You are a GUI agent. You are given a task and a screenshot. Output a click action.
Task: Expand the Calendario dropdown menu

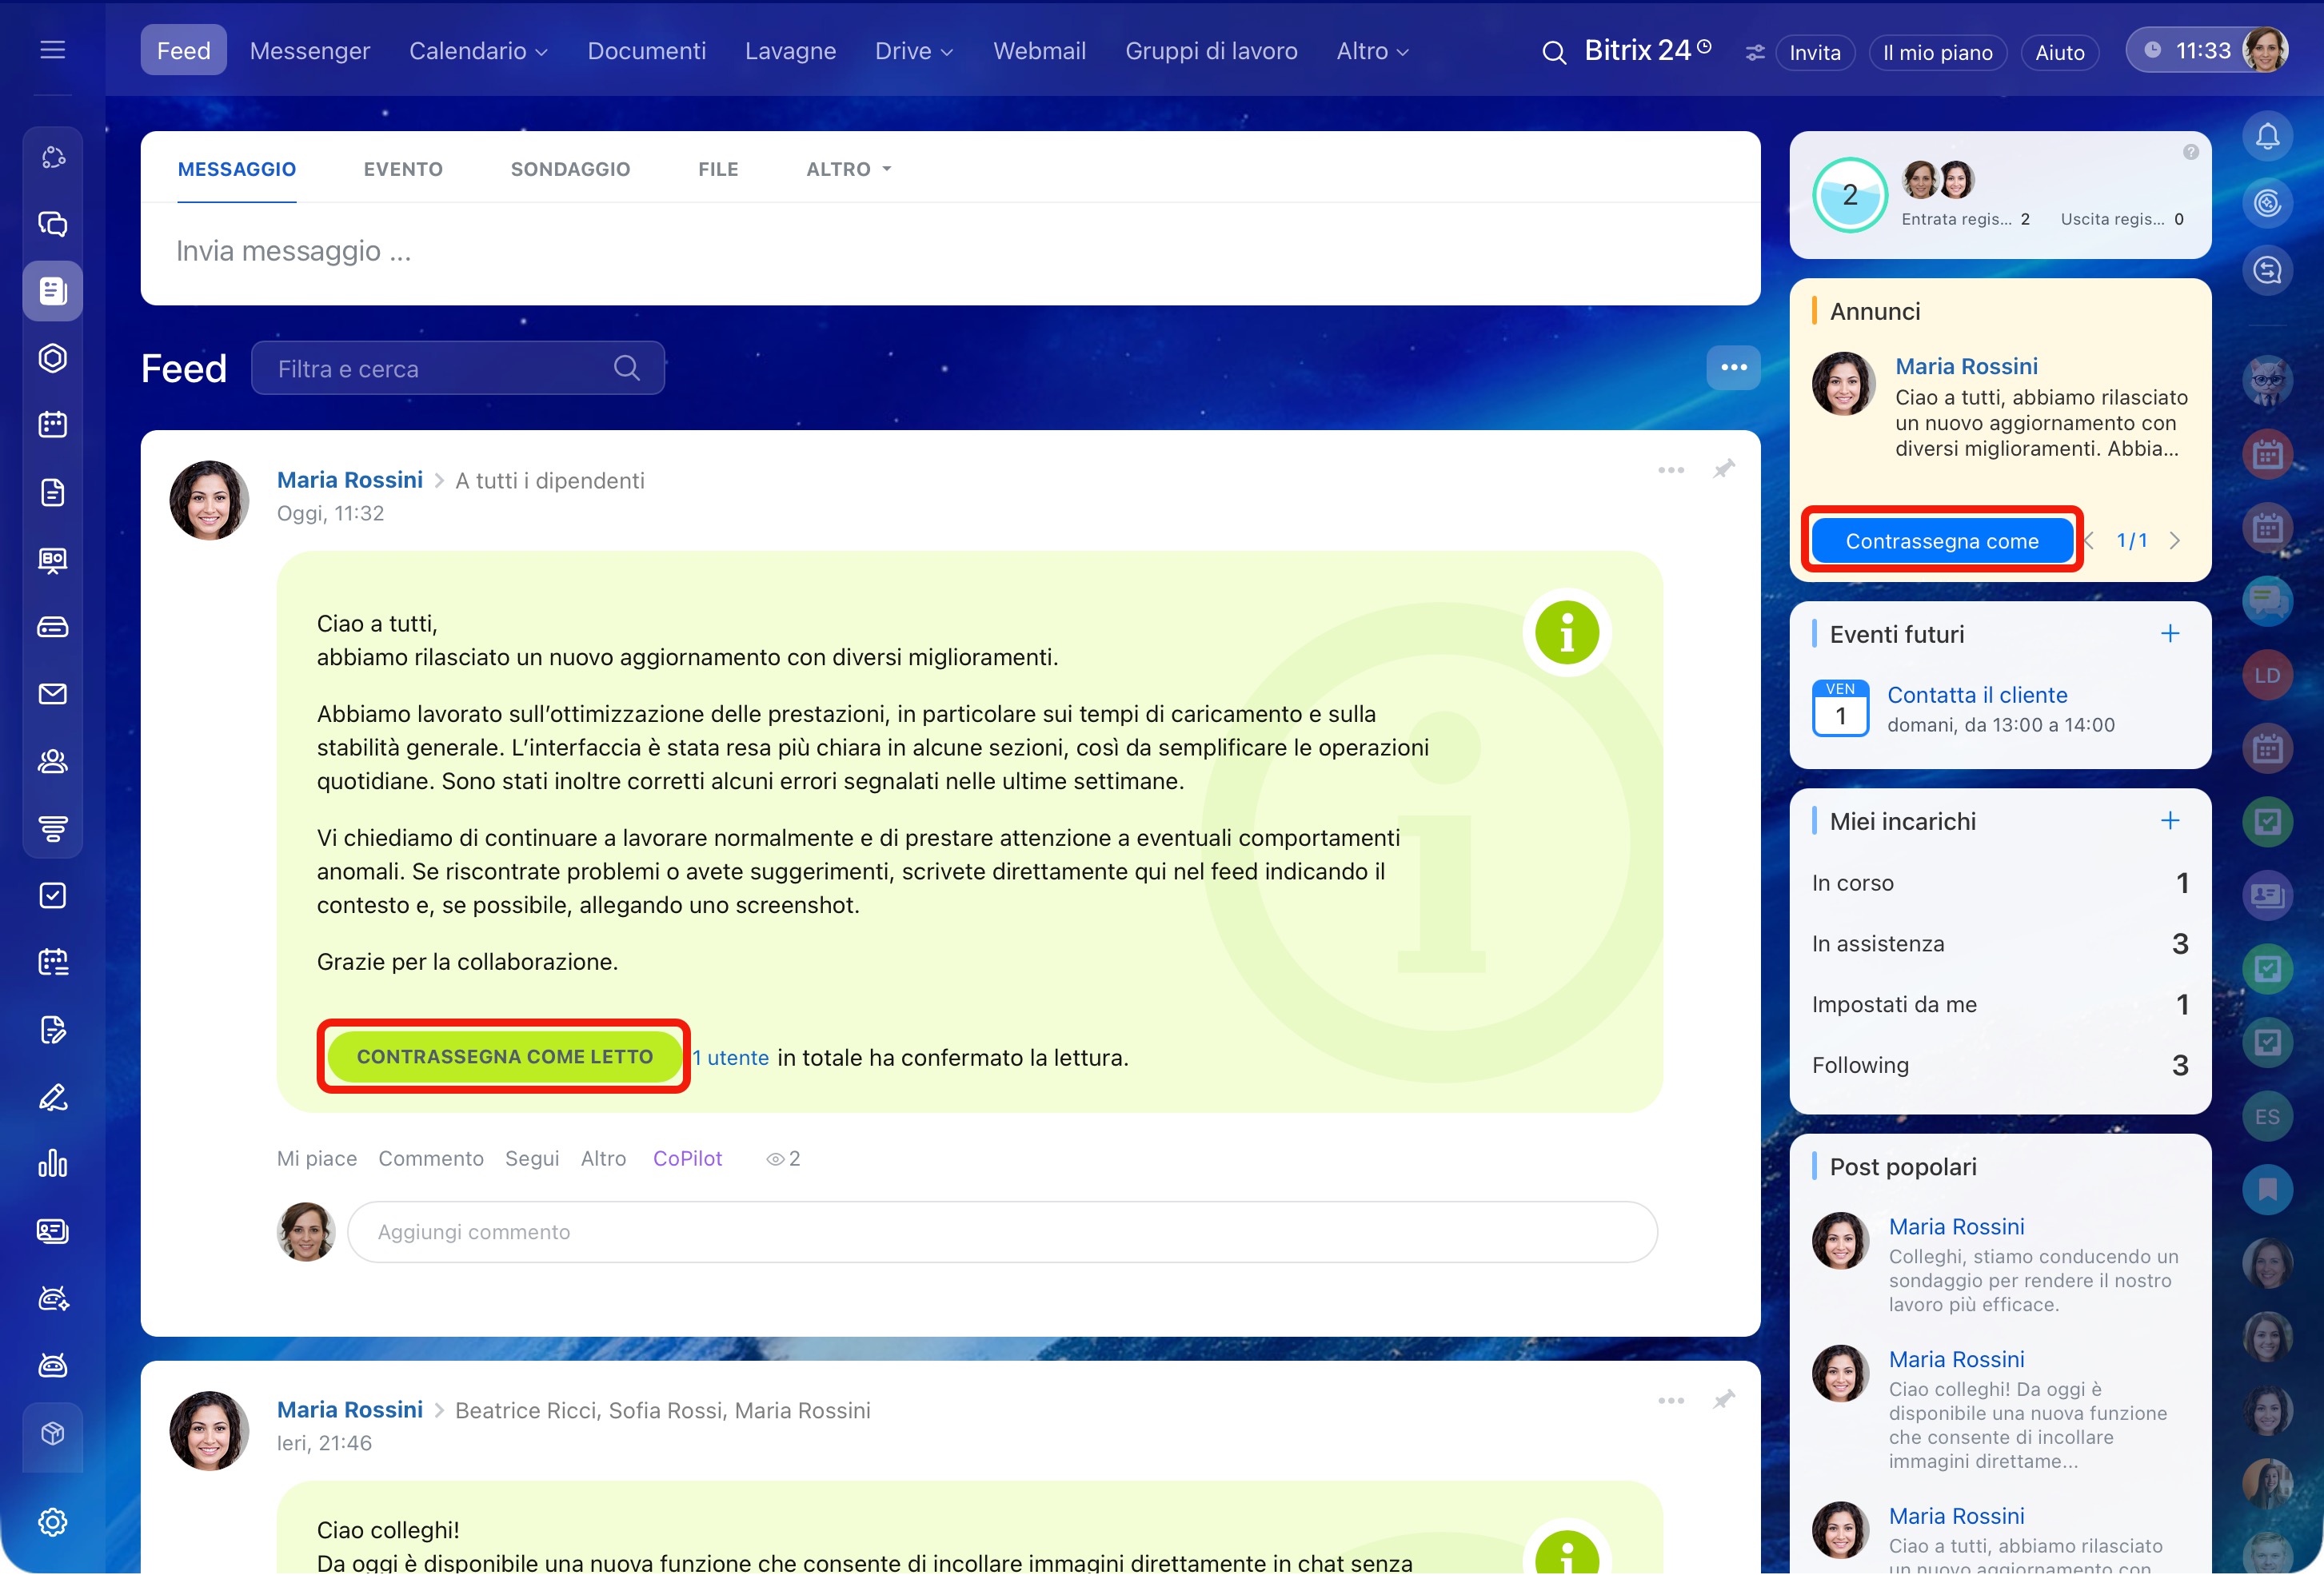[478, 51]
